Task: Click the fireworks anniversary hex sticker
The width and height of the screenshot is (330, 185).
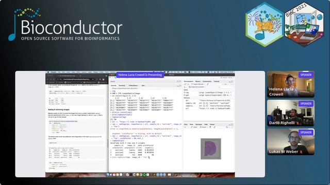Action: coord(265,24)
